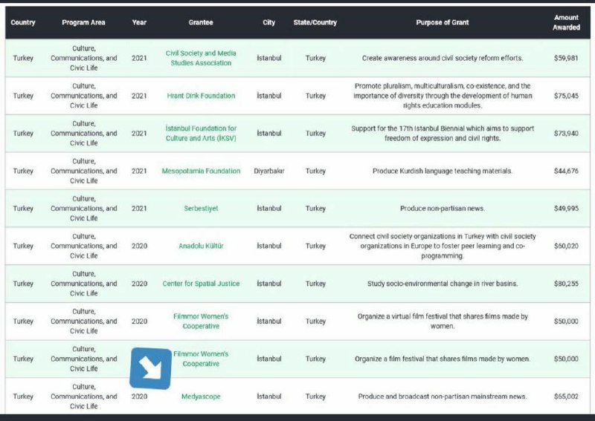Open the Hrant Dink Foundation link
This screenshot has height=421, width=595.
click(x=201, y=96)
